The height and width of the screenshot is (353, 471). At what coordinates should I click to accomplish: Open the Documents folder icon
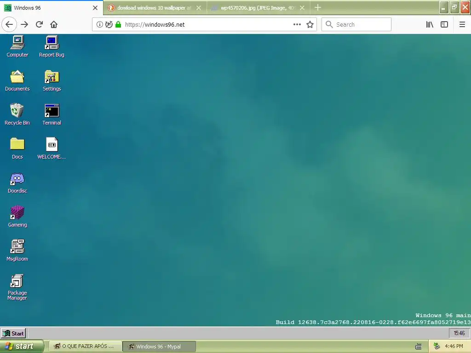[17, 80]
